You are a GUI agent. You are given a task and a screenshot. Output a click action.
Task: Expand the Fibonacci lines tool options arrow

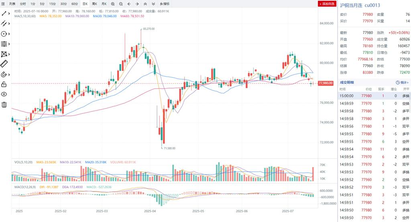[x=9, y=44]
